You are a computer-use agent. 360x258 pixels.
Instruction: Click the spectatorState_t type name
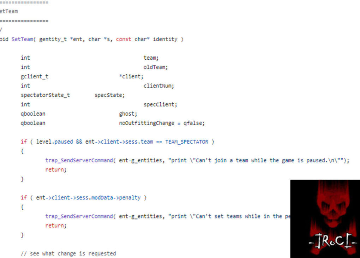coord(45,95)
